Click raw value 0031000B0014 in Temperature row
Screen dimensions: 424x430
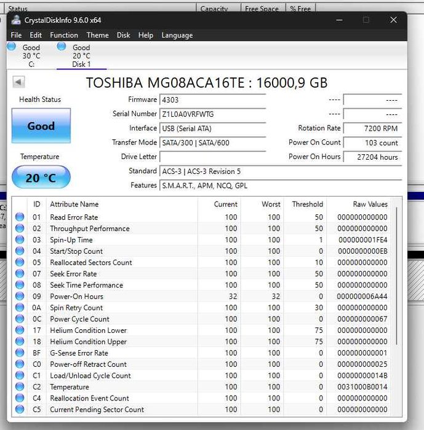coord(362,386)
